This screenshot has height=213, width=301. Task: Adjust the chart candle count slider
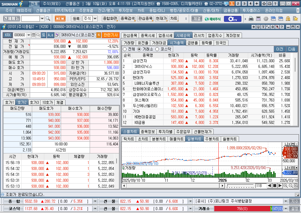[240, 186]
